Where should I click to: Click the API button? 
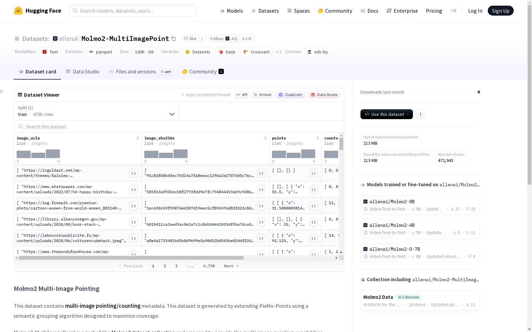(x=242, y=95)
